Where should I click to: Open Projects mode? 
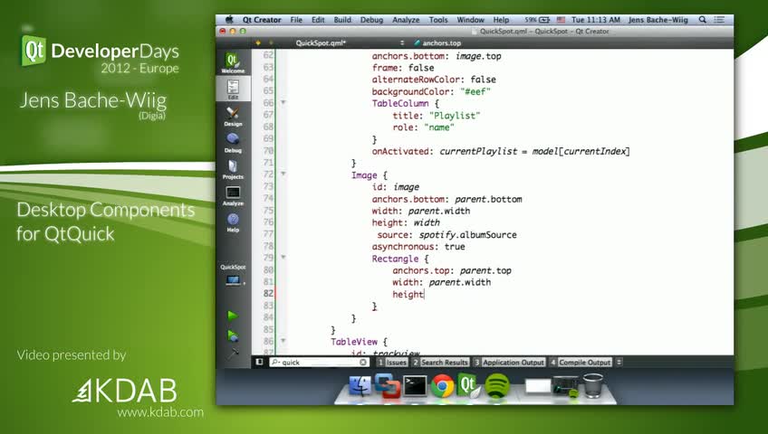[233, 169]
